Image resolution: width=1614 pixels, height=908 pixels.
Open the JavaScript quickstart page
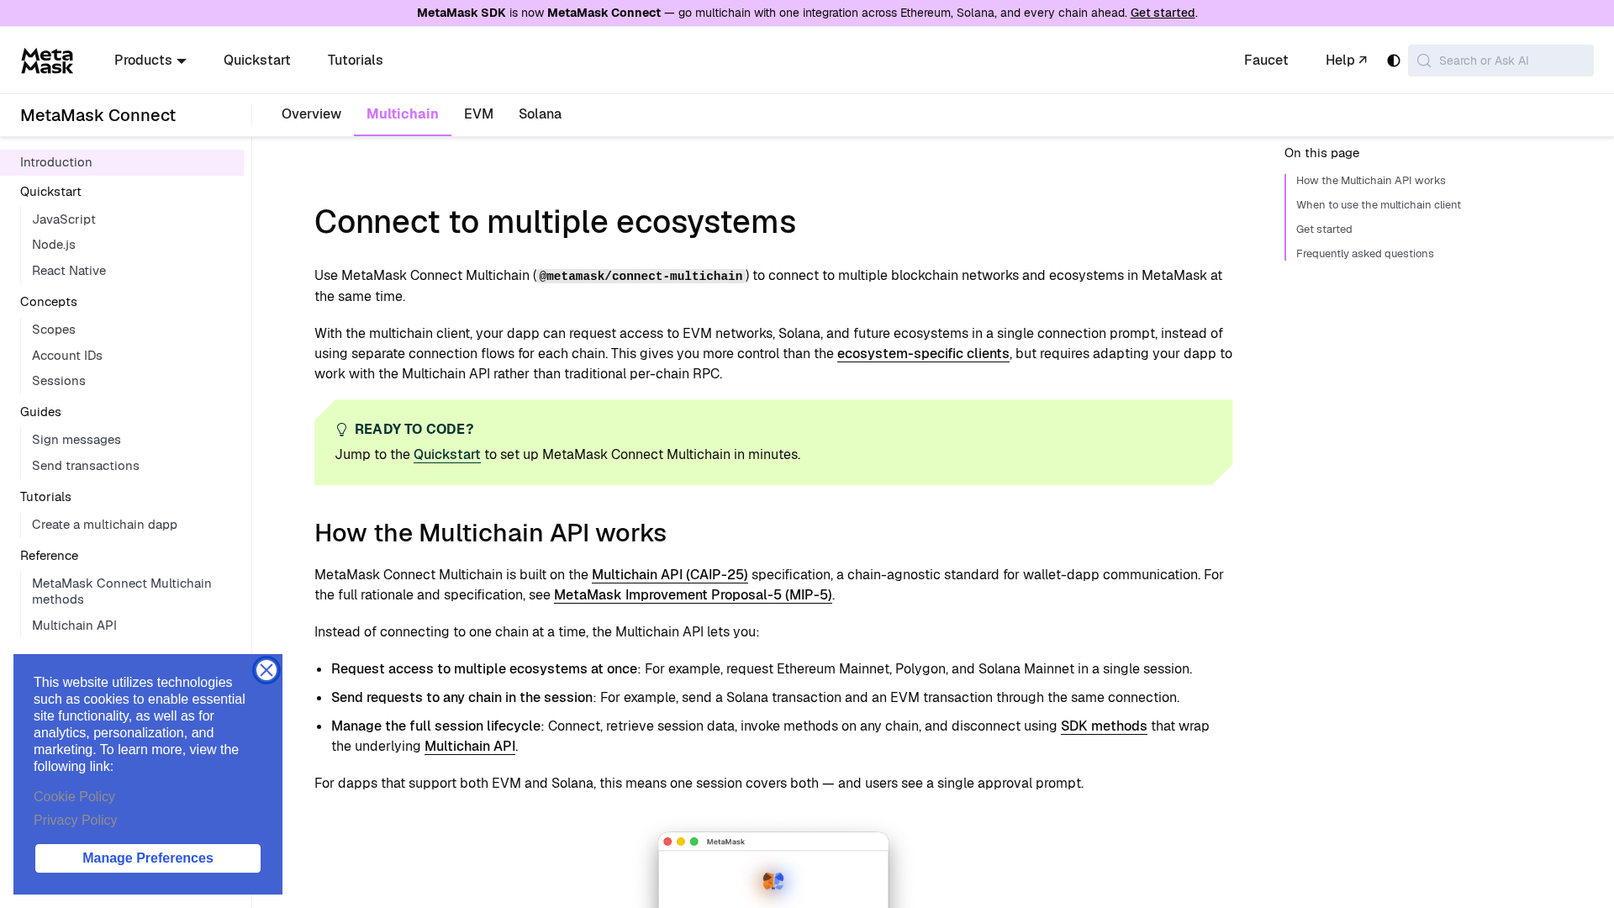coord(64,219)
